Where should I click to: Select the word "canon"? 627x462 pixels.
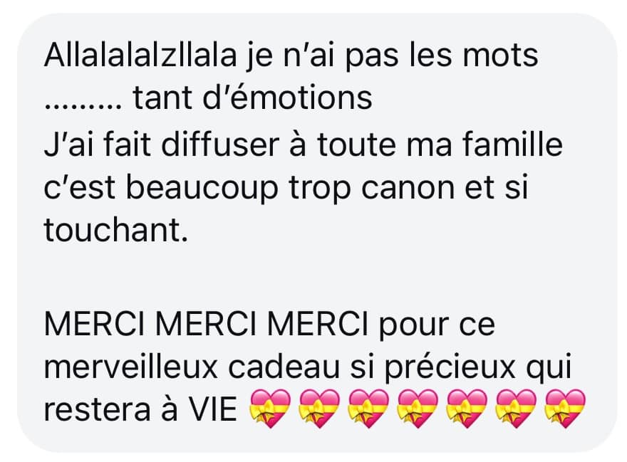pos(408,189)
